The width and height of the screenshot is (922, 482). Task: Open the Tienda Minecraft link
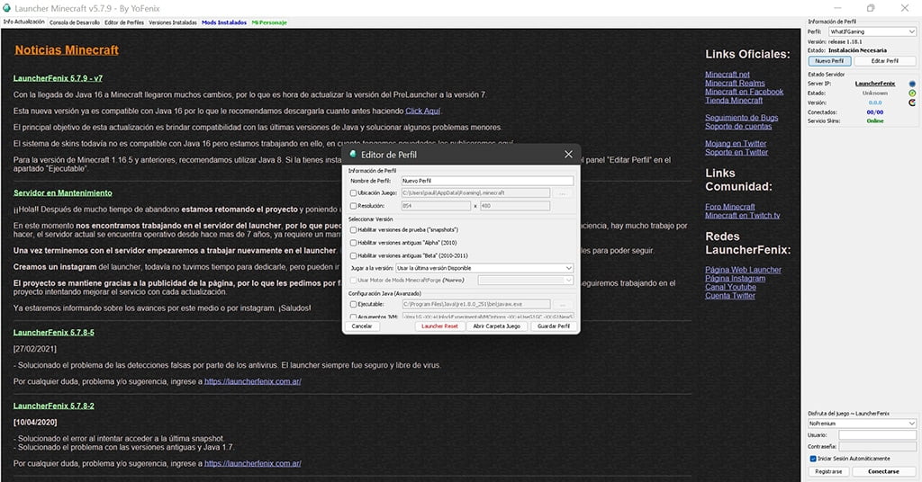coord(734,101)
